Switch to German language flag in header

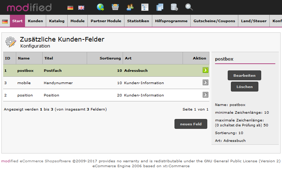70,8
